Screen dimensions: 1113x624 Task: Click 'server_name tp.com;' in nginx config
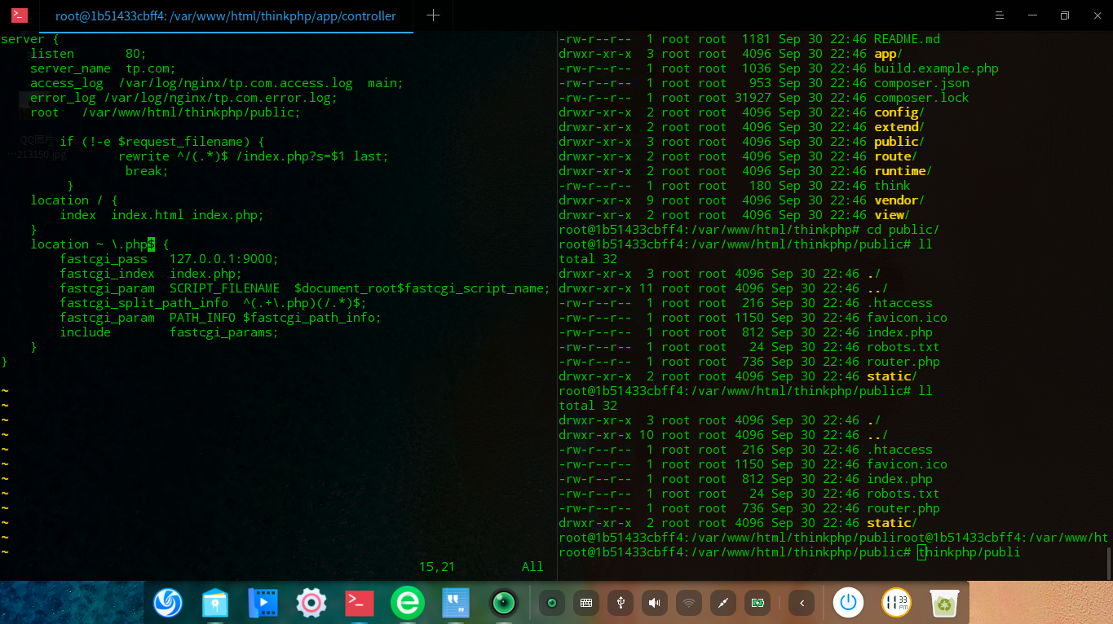pyautogui.click(x=103, y=68)
